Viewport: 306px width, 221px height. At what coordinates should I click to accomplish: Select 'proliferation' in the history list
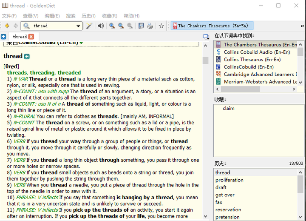(x=229, y=180)
